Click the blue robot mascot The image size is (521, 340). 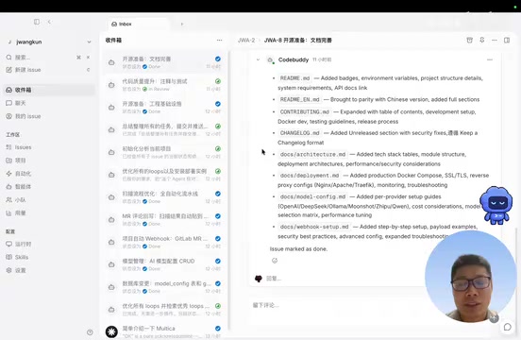(x=496, y=205)
